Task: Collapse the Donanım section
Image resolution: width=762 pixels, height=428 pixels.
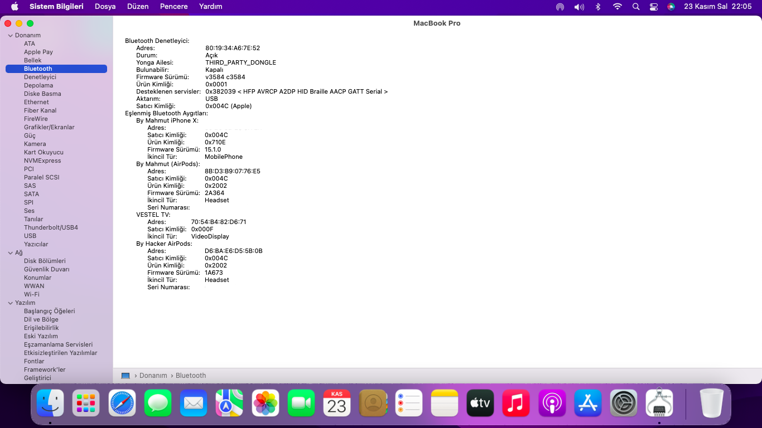Action: tap(10, 36)
